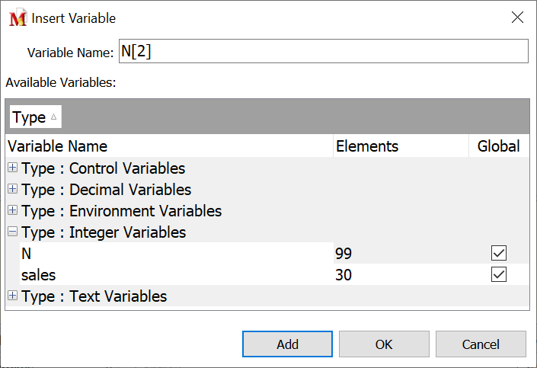
Task: Click the Macro Express M icon in title bar
Action: click(x=17, y=18)
